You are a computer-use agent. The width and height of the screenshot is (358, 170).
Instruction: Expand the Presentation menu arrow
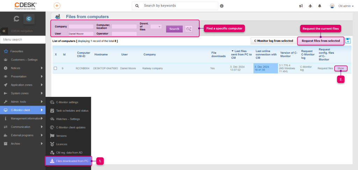pyautogui.click(x=42, y=77)
